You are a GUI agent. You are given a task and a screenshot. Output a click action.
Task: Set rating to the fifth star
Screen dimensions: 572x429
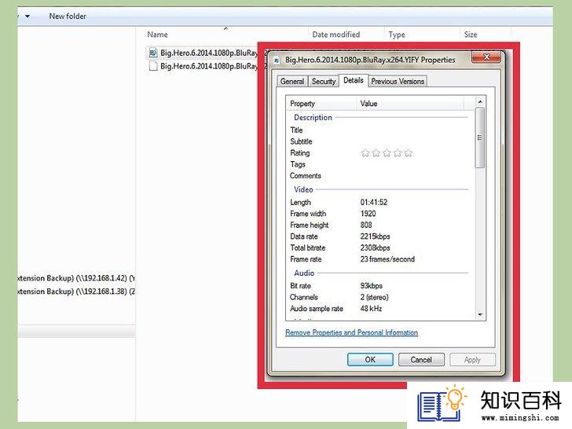click(409, 153)
